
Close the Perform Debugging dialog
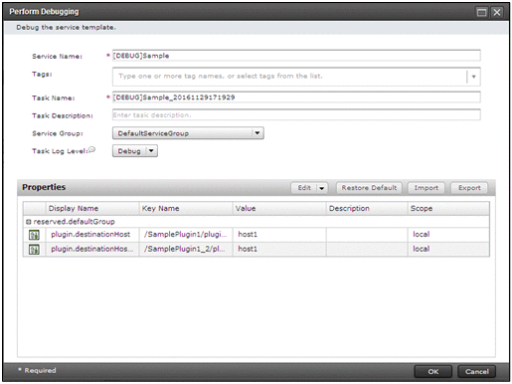tap(497, 12)
